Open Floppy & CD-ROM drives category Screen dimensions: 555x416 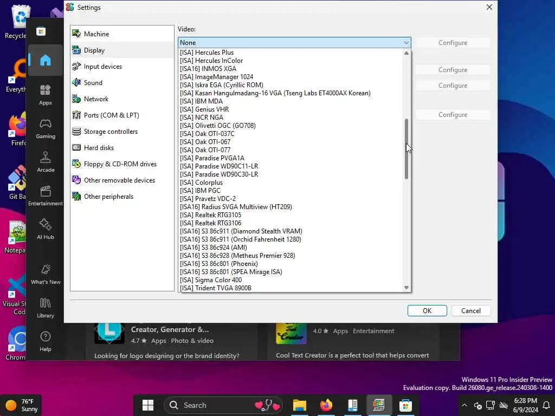[x=122, y=164]
